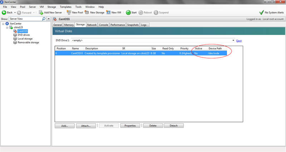The width and height of the screenshot is (286, 152).
Task: Click the No System Alerts checkmark icon
Action: click(261, 12)
